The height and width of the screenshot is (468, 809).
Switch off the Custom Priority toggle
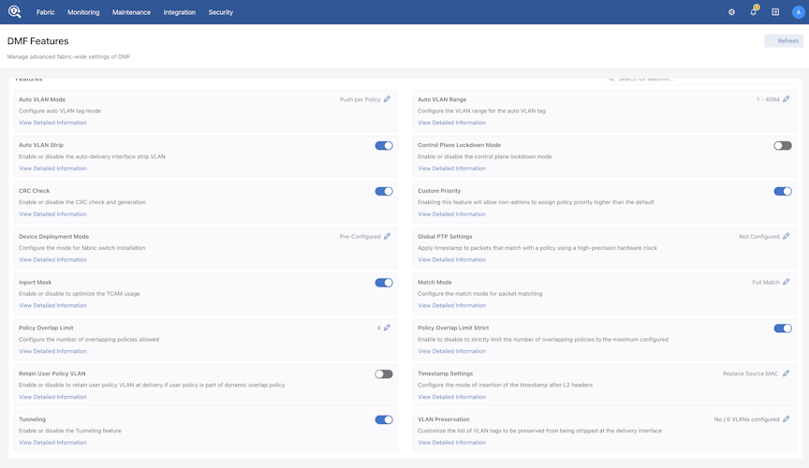(783, 192)
